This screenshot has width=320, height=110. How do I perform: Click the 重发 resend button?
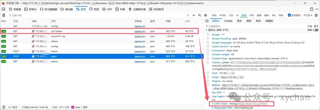tap(316, 26)
